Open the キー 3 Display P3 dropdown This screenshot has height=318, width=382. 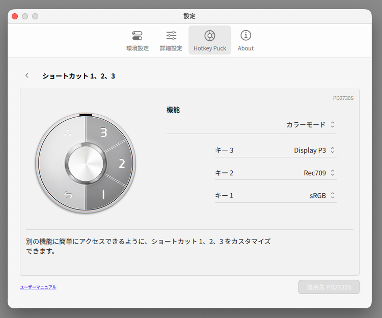click(x=313, y=150)
